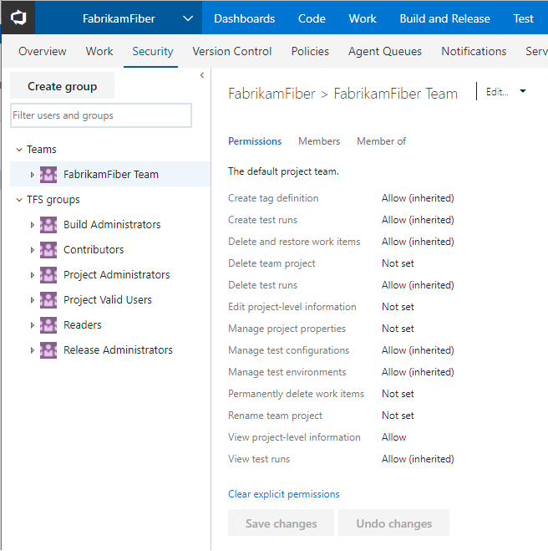Change Delete and restore work items value
Viewport: 548px width, 551px height.
(418, 242)
